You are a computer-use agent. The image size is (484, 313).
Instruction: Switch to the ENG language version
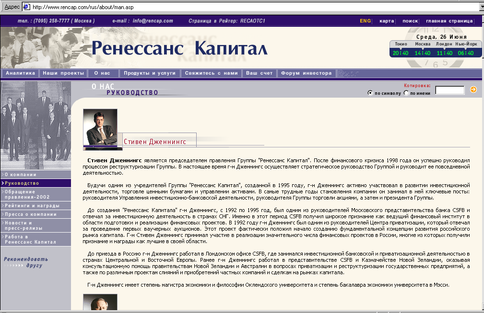(x=365, y=21)
